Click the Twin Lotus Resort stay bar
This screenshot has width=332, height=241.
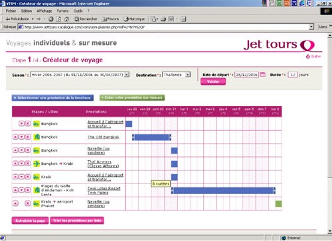[x=223, y=191]
